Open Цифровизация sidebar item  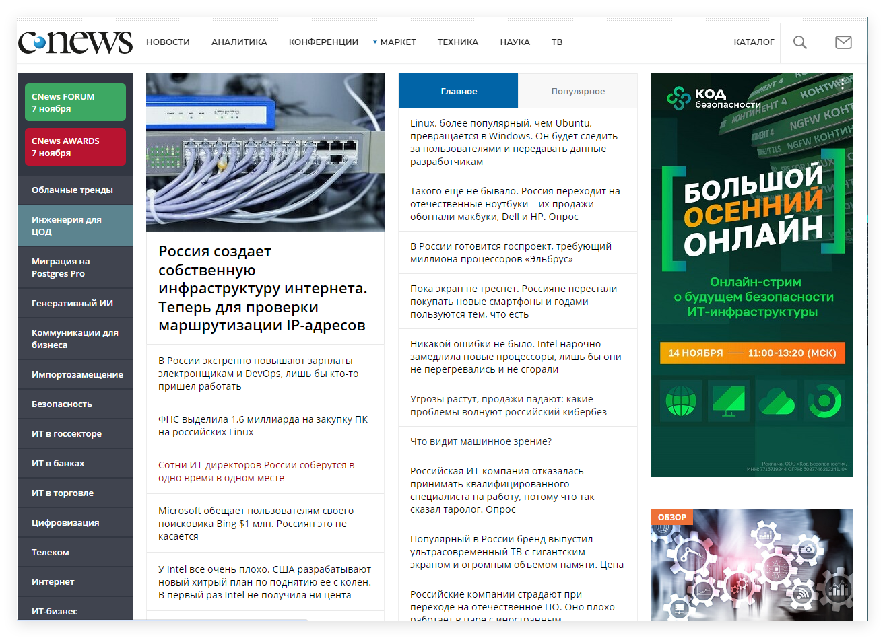coord(75,523)
